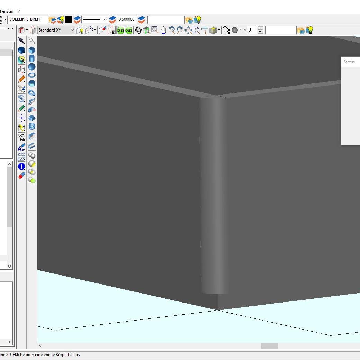
Task: Select the box solid primitive tool
Action: (32, 50)
